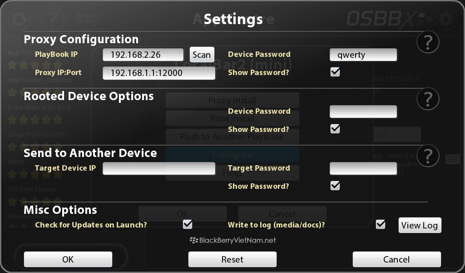This screenshot has height=273, width=465.
Task: Open help for Proxy Configuration section
Action: click(x=428, y=42)
